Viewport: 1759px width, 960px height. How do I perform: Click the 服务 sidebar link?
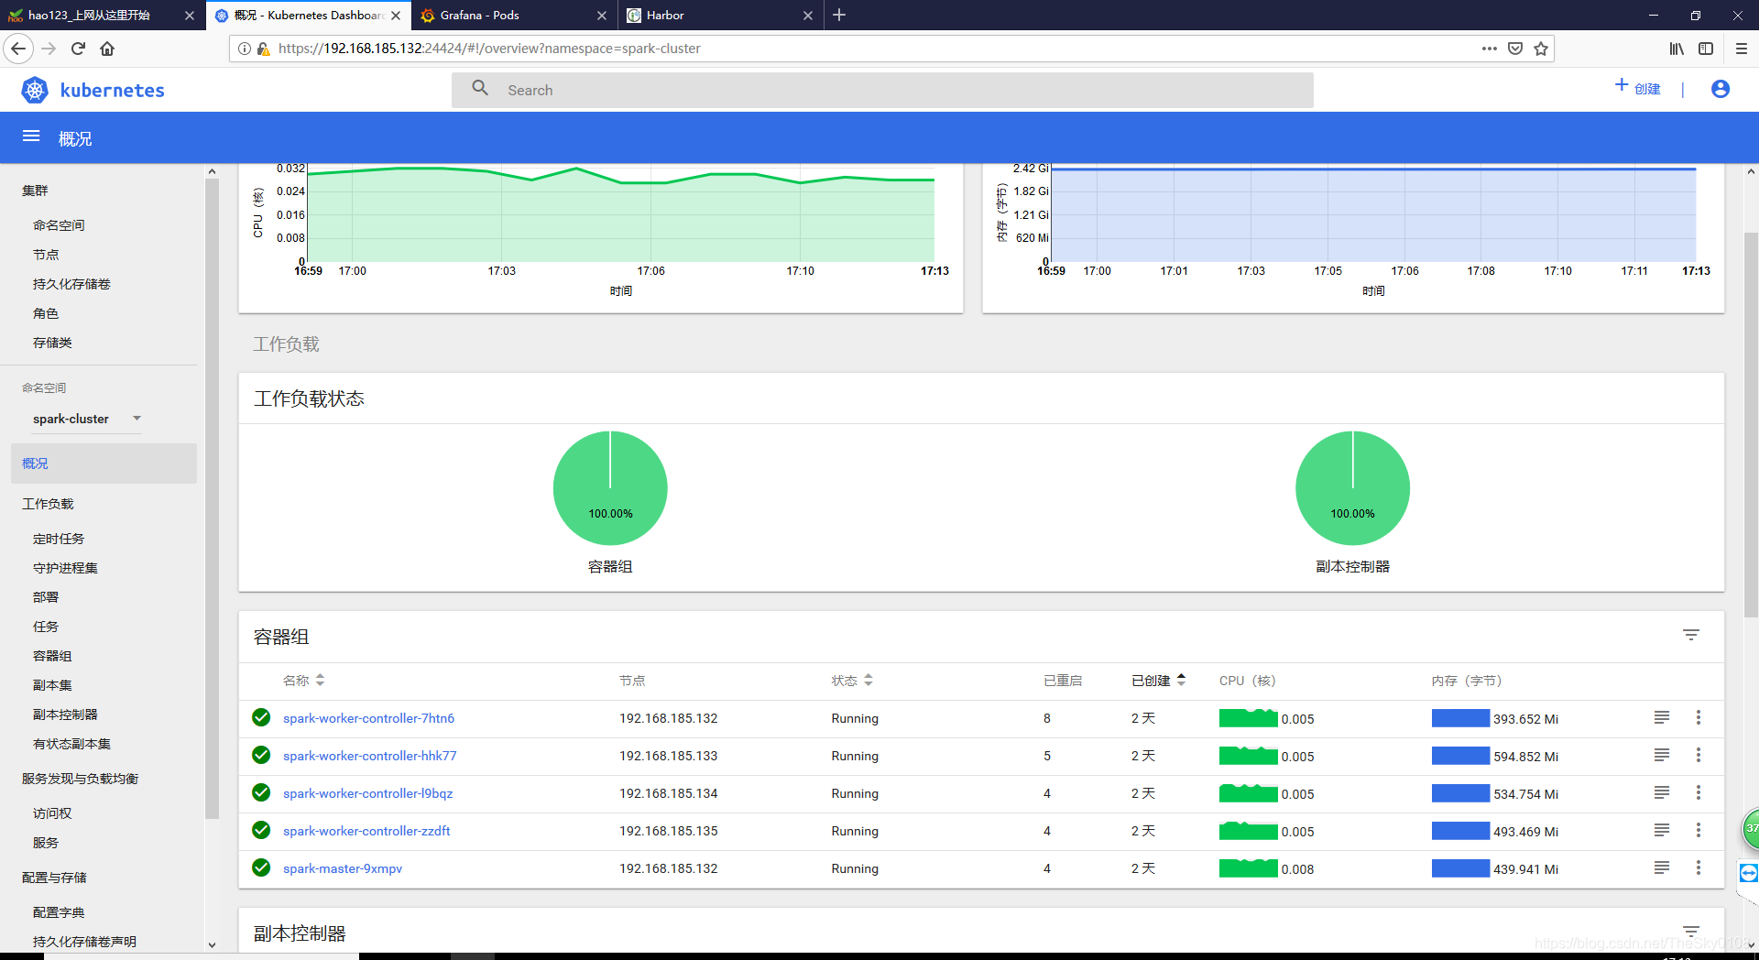[46, 843]
